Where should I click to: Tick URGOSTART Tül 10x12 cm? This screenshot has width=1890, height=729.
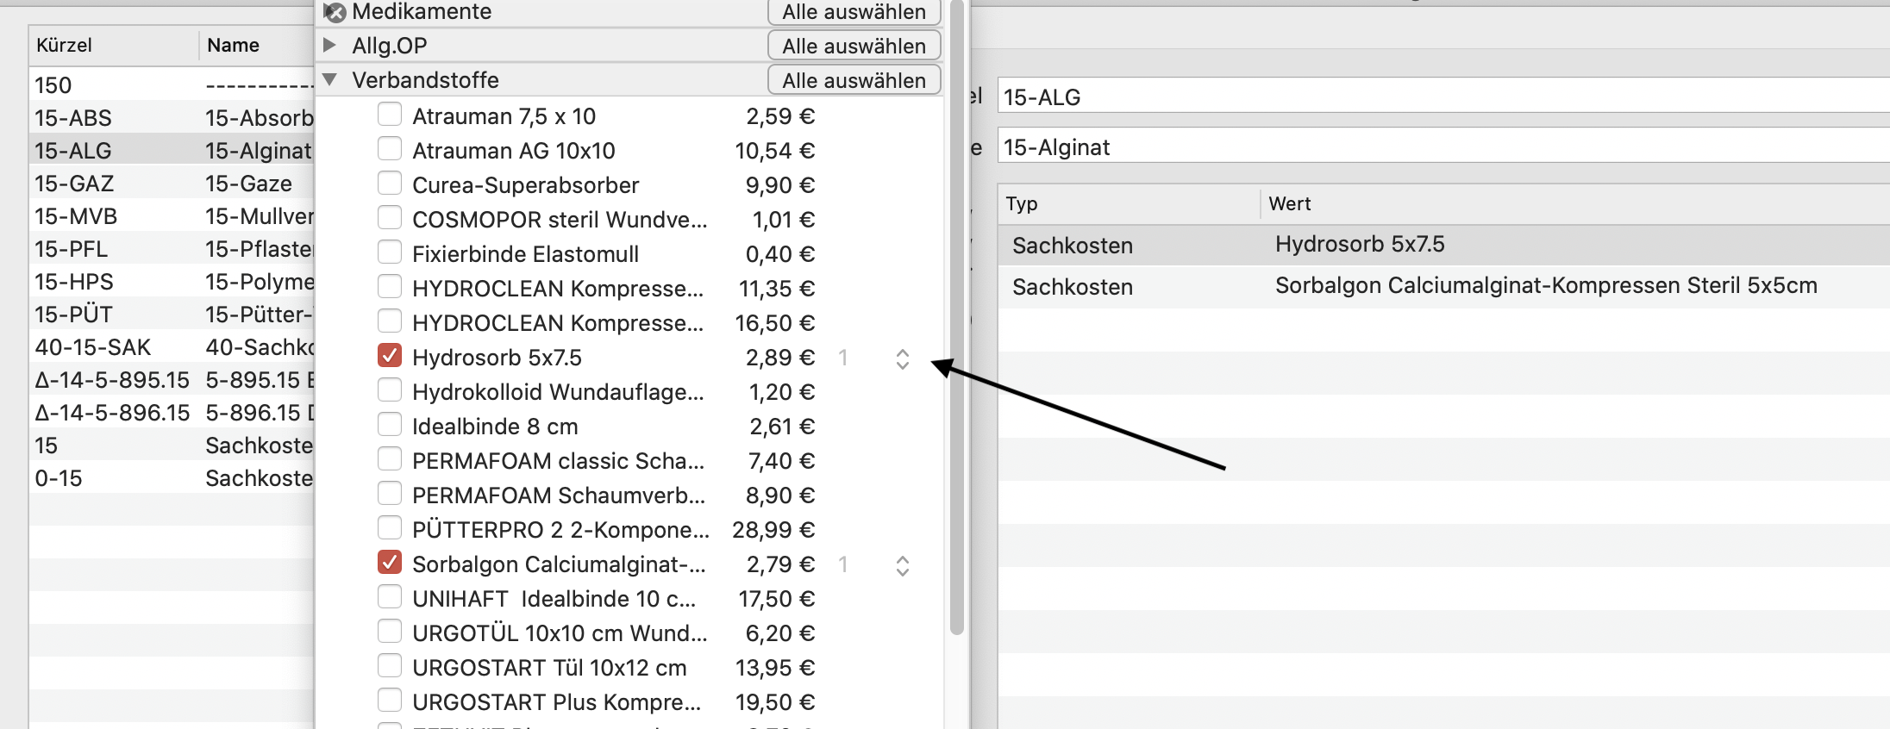coord(390,666)
